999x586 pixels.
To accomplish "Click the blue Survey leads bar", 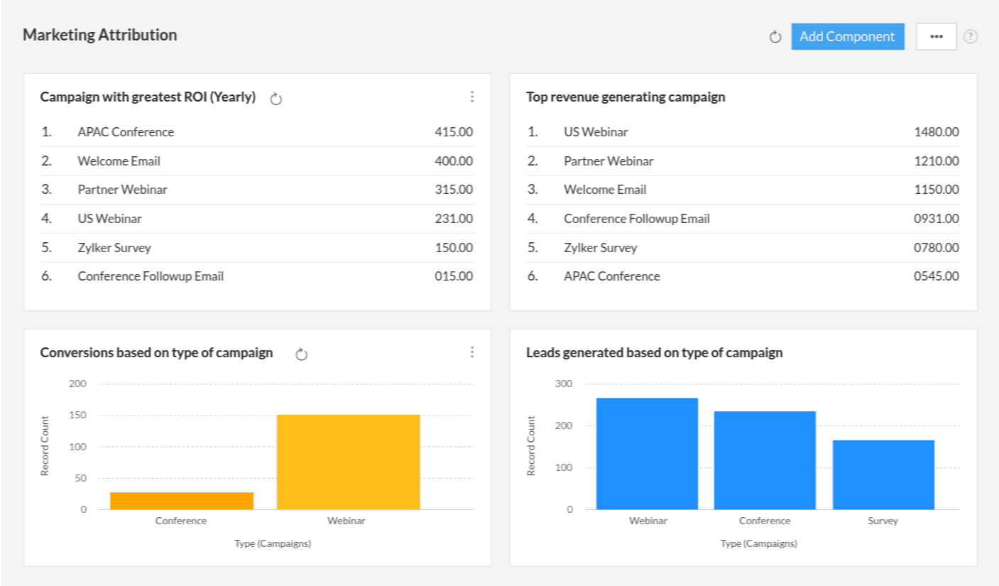I will tap(883, 474).
